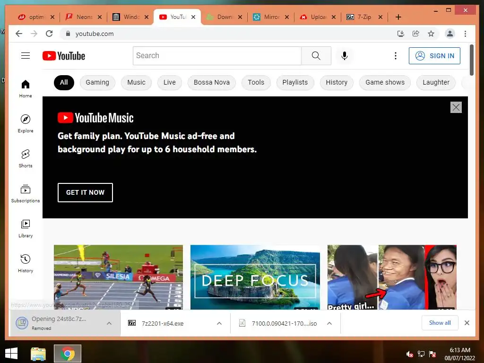The image size is (484, 363).
Task: Select the All filter chip
Action: [x=64, y=82]
